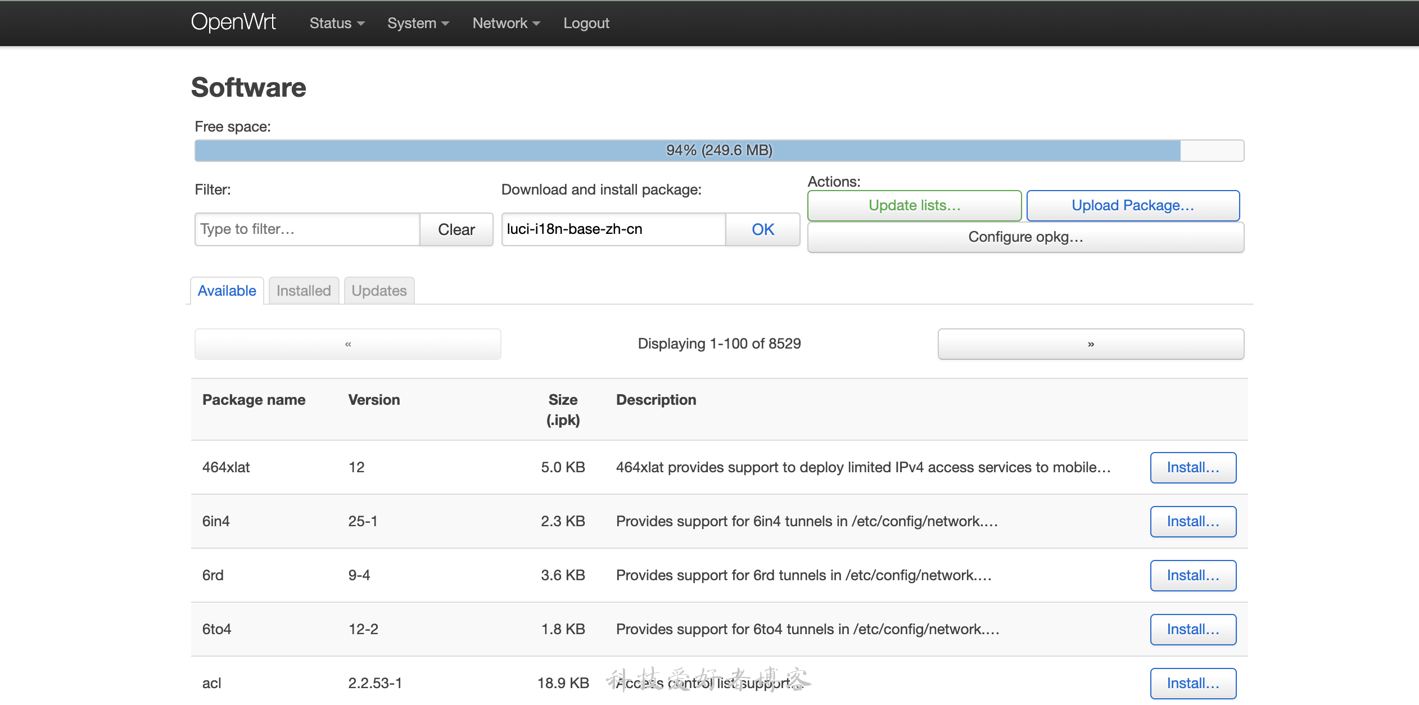Install the 464xlat package
This screenshot has height=705, width=1419.
tap(1193, 468)
